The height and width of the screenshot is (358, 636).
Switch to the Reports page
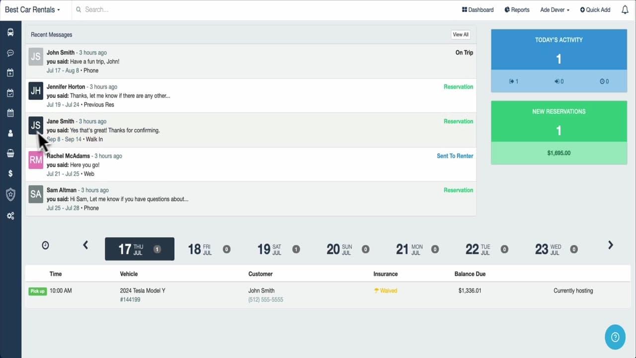517,9
